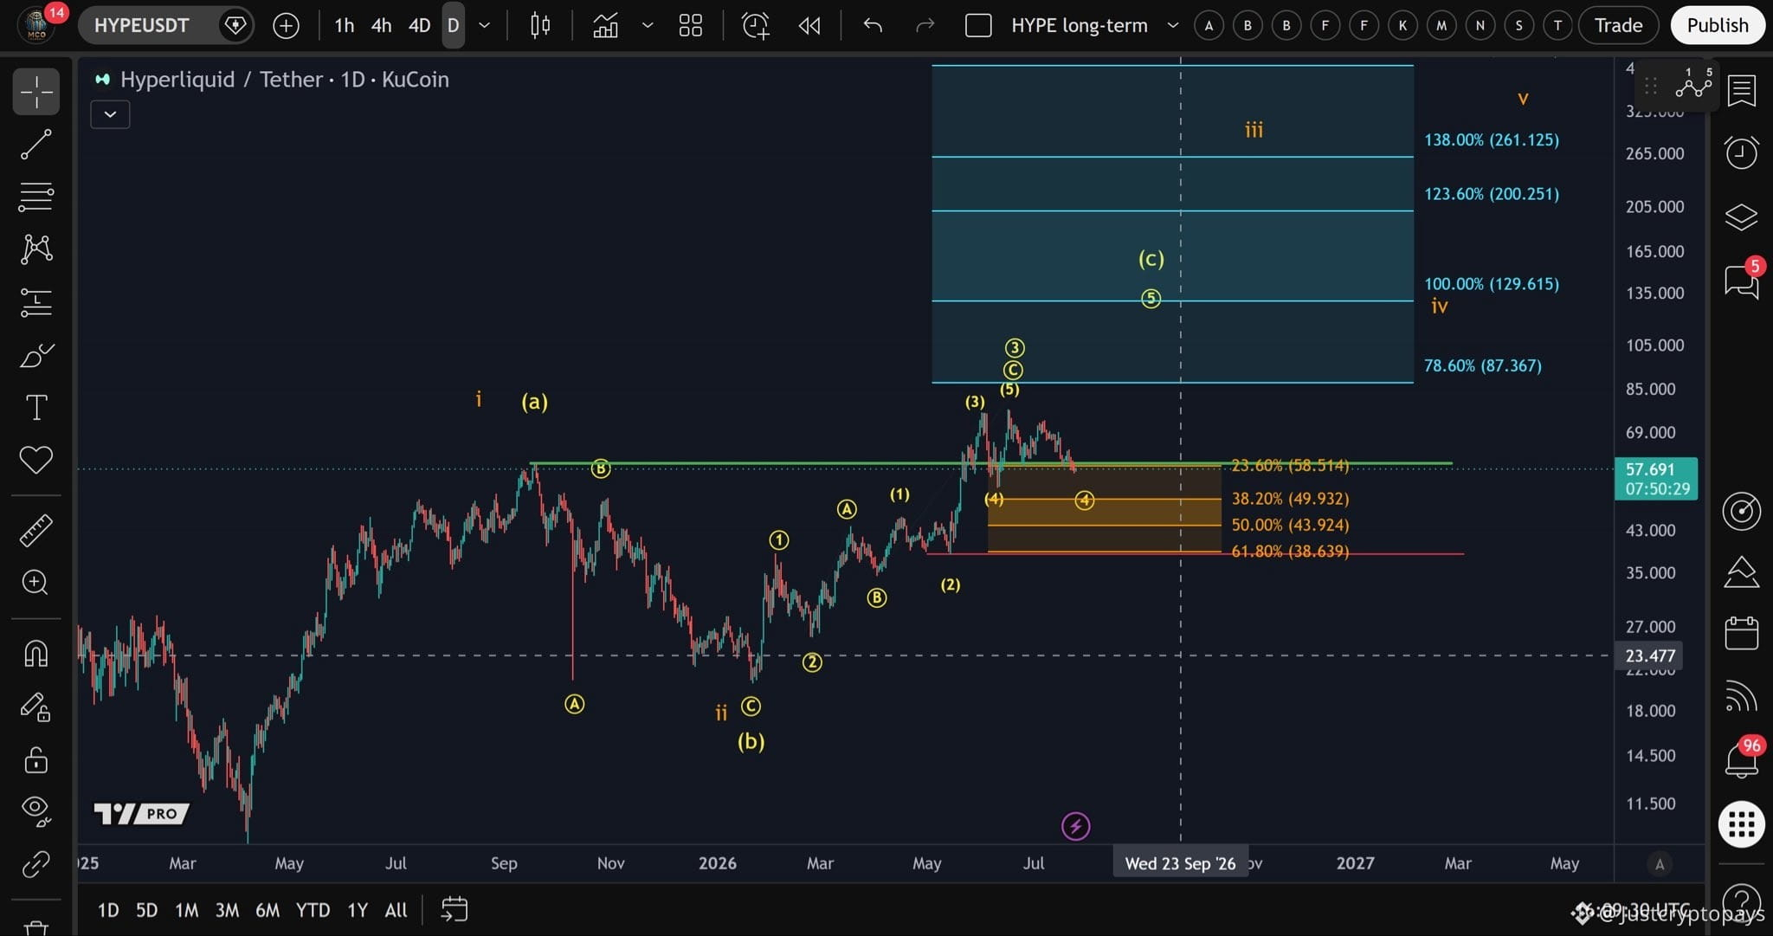Click the Trade button
1773x936 pixels.
[x=1618, y=25]
